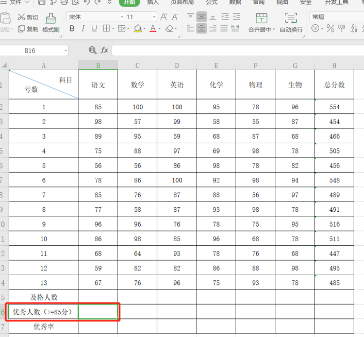The width and height of the screenshot is (364, 337).
Task: Expand the quick access toolbar customize arrow
Action: point(109,2)
